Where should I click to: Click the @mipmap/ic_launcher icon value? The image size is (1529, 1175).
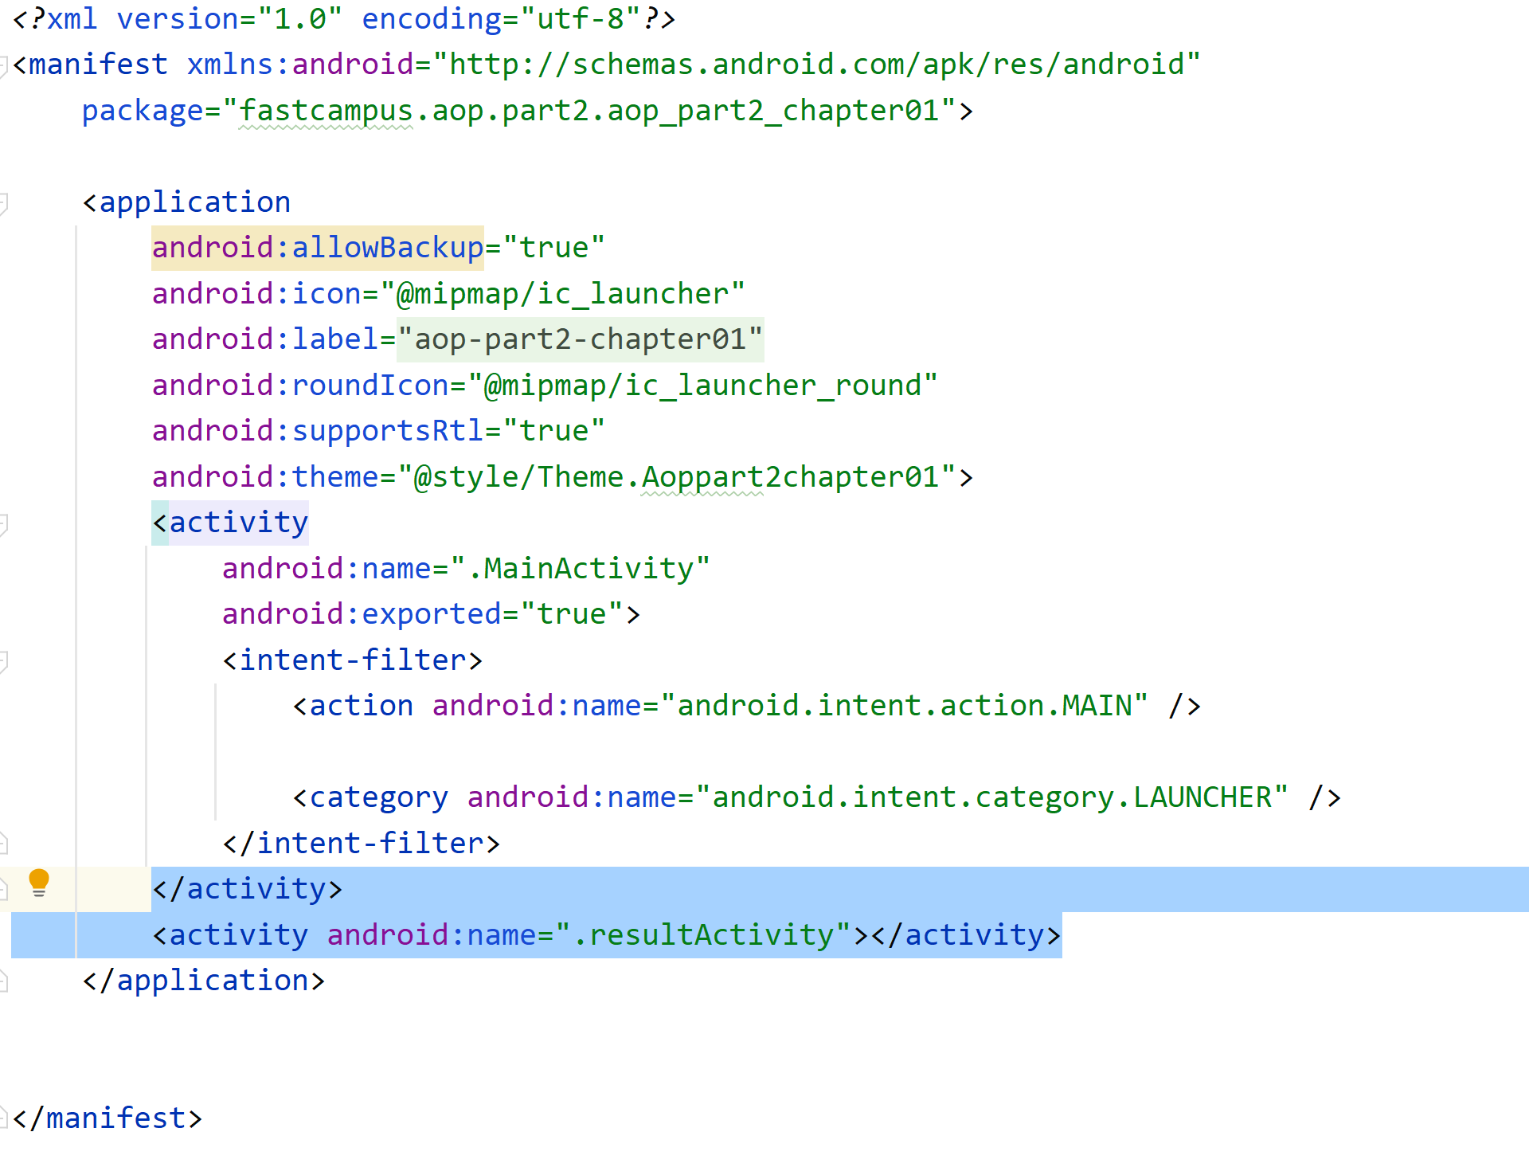562,294
